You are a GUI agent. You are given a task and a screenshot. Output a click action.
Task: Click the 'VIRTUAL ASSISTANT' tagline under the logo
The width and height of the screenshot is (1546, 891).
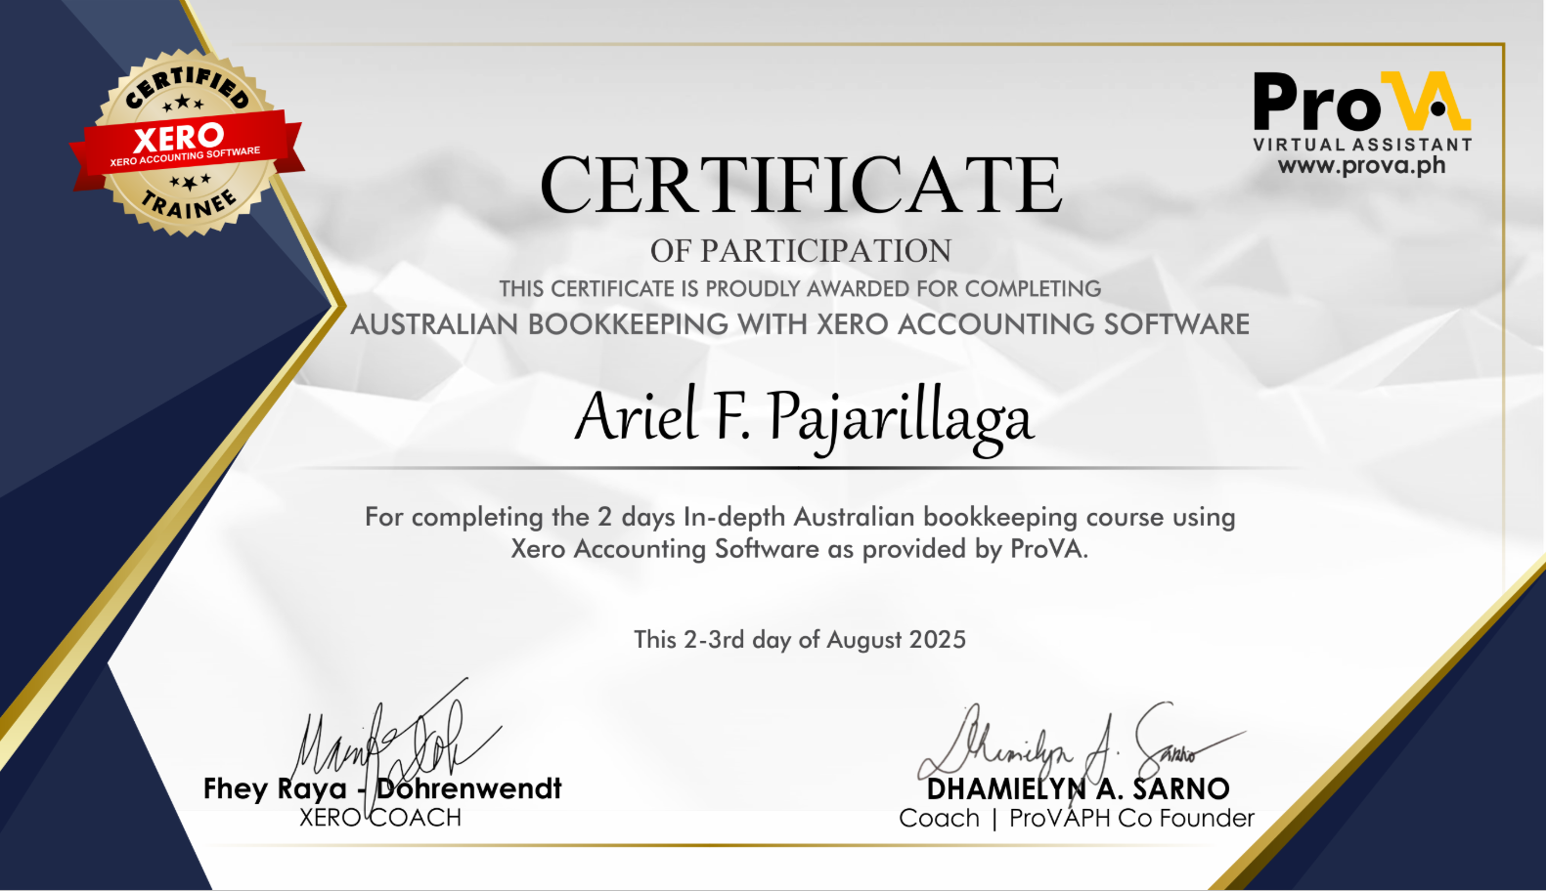click(1362, 145)
